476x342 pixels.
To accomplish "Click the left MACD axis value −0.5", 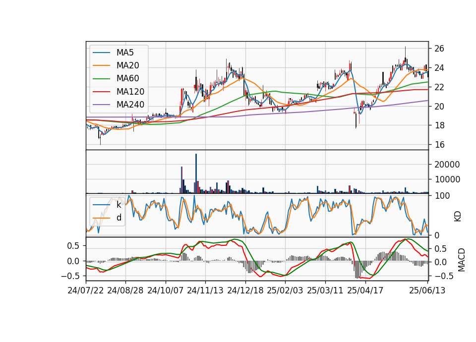I will pyautogui.click(x=70, y=276).
